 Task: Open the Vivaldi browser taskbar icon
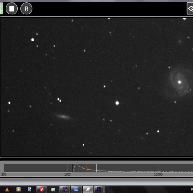pyautogui.click(x=41, y=189)
